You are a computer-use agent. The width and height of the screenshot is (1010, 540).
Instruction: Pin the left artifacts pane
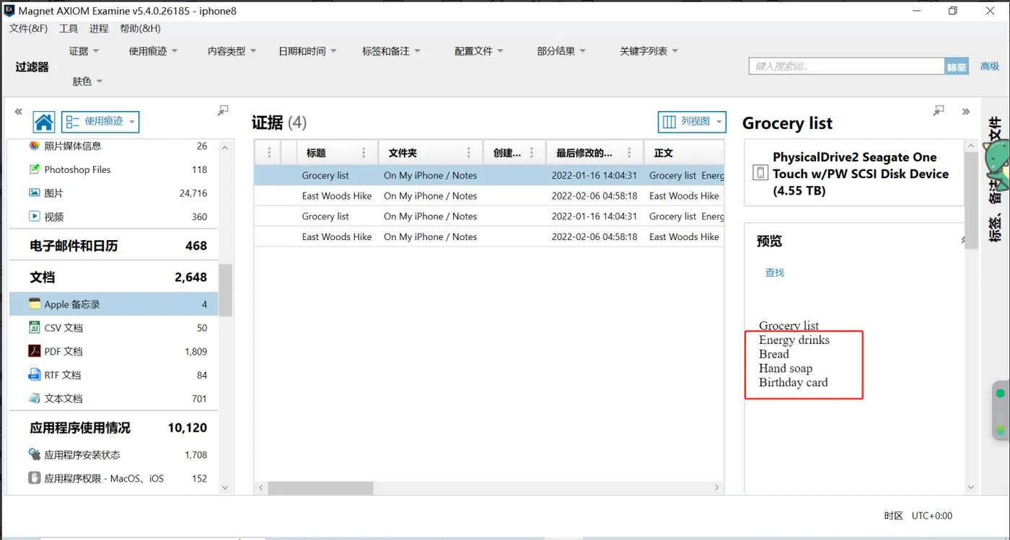223,110
